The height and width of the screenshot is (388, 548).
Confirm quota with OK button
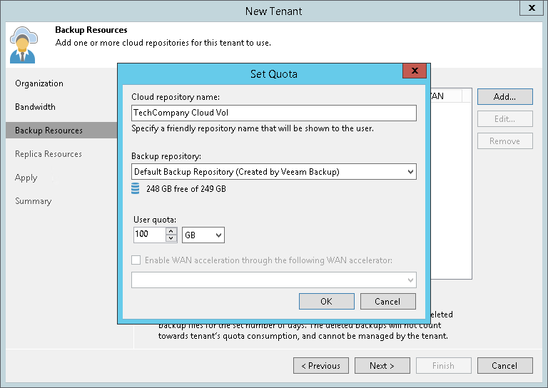327,302
